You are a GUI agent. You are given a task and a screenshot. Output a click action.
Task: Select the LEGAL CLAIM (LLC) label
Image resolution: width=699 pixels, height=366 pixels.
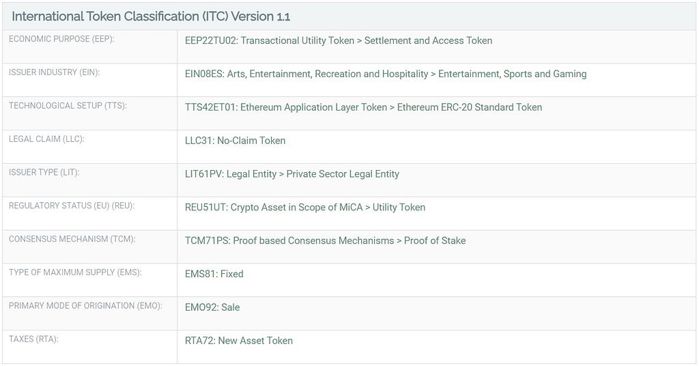click(46, 139)
